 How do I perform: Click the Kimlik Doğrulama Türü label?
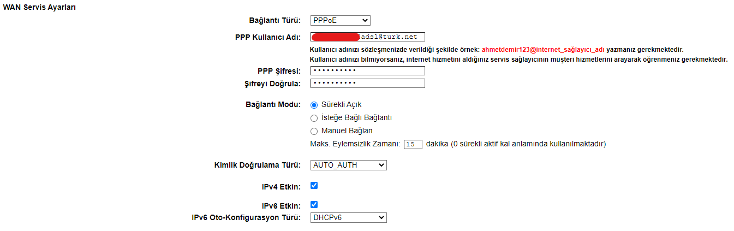(257, 165)
